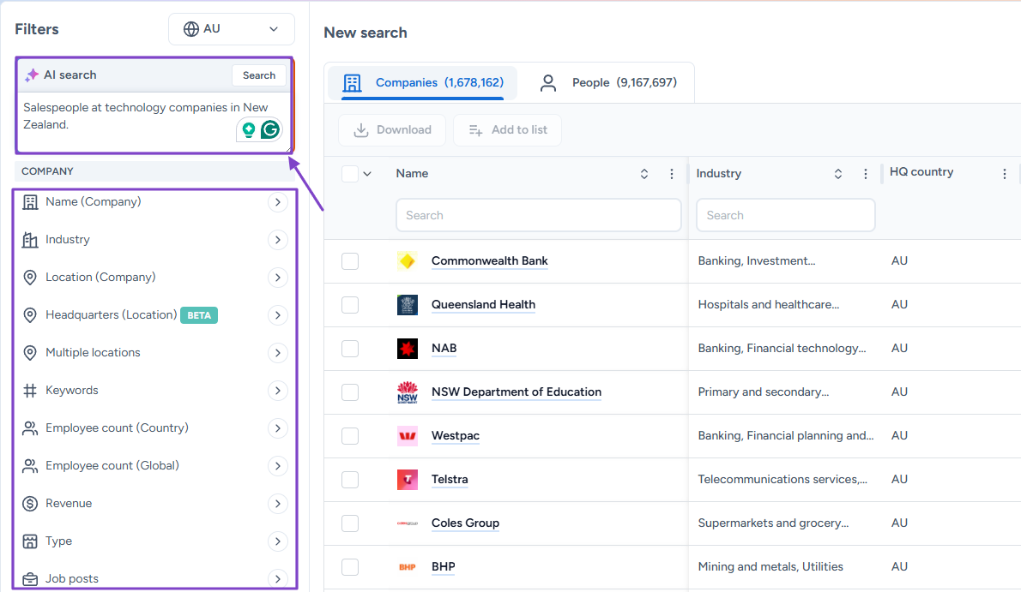Click the Industry buildings filter icon
This screenshot has height=592, width=1021.
[x=30, y=240]
